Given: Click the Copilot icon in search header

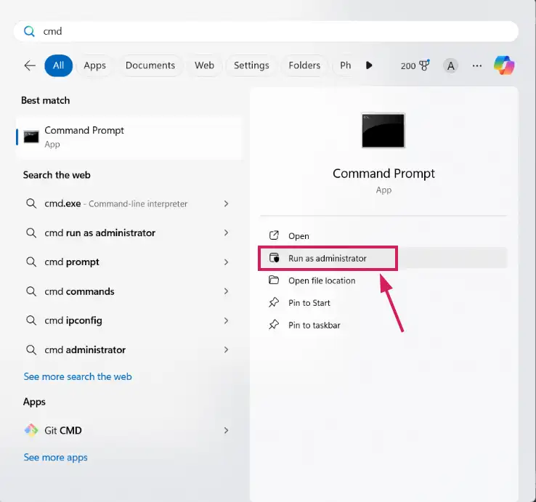Looking at the screenshot, I should [x=504, y=65].
